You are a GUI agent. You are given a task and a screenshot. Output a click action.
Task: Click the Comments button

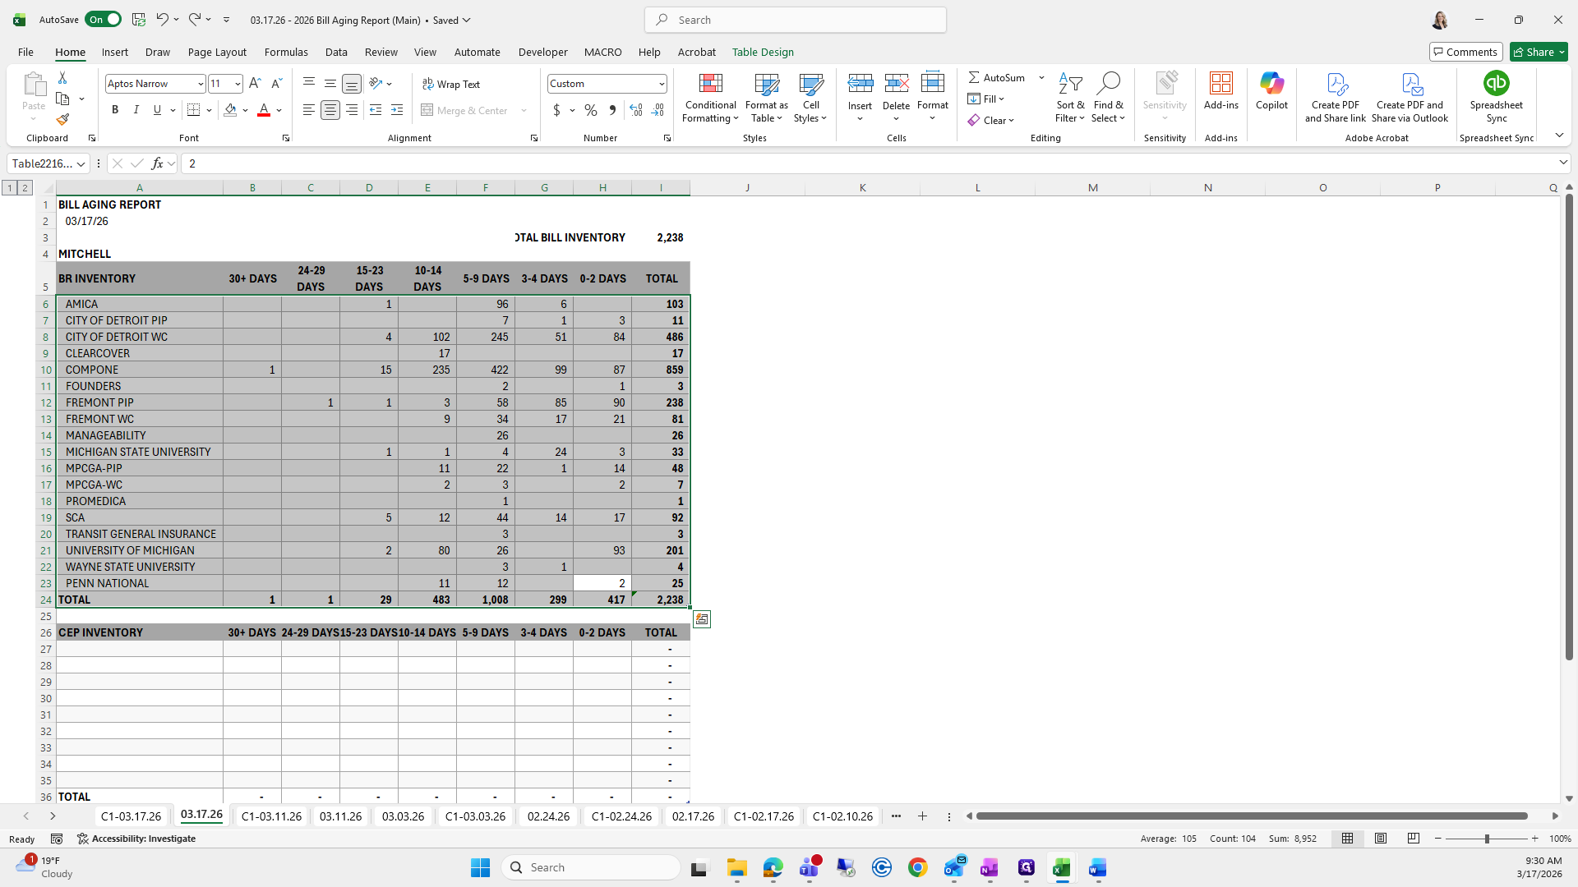pyautogui.click(x=1465, y=52)
